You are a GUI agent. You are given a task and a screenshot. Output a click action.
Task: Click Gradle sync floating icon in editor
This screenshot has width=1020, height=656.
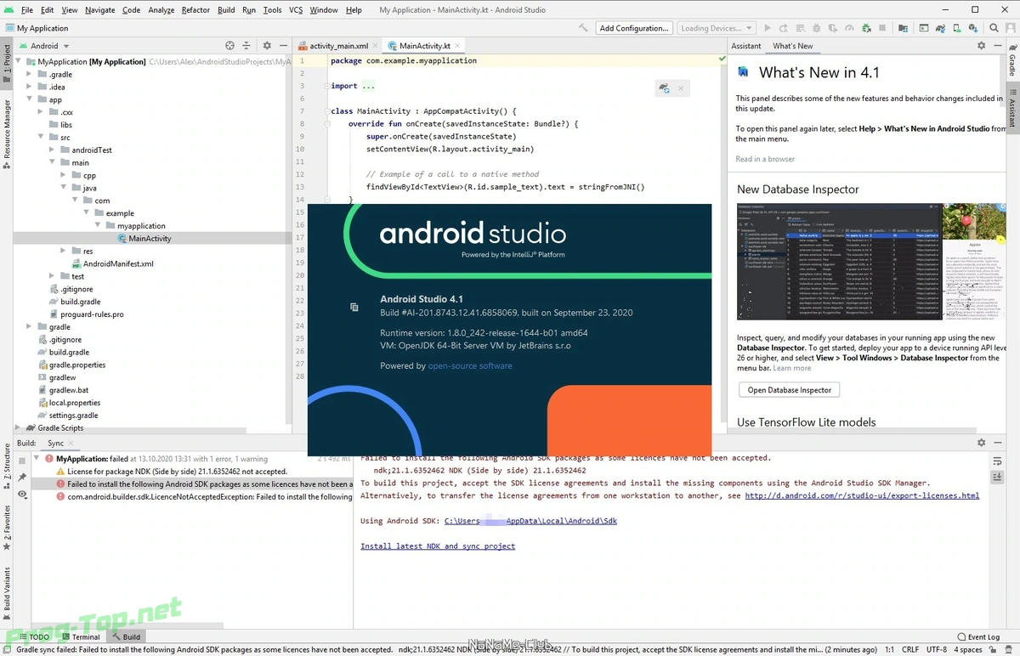coord(664,88)
